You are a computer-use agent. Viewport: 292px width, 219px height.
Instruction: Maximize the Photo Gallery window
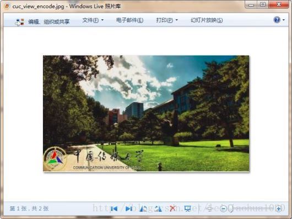tap(263, 5)
